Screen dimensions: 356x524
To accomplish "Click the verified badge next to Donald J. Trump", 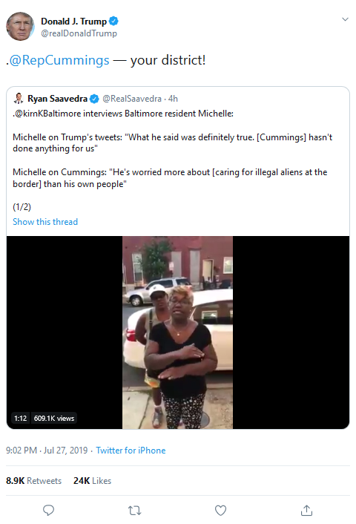I will [x=113, y=21].
